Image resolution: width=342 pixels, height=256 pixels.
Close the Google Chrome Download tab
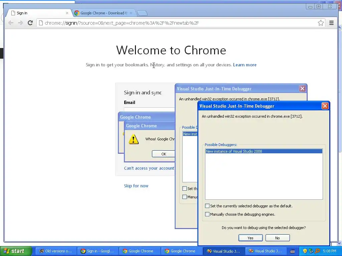click(x=131, y=13)
